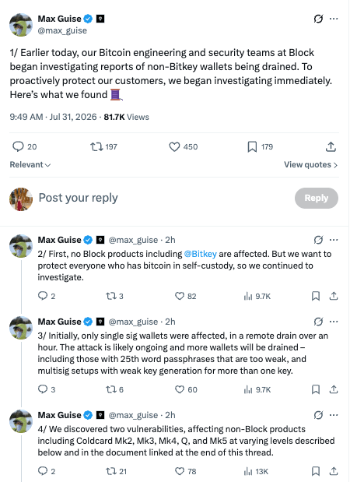View analytics of the 4/ tweet showing 13K

pos(256,471)
